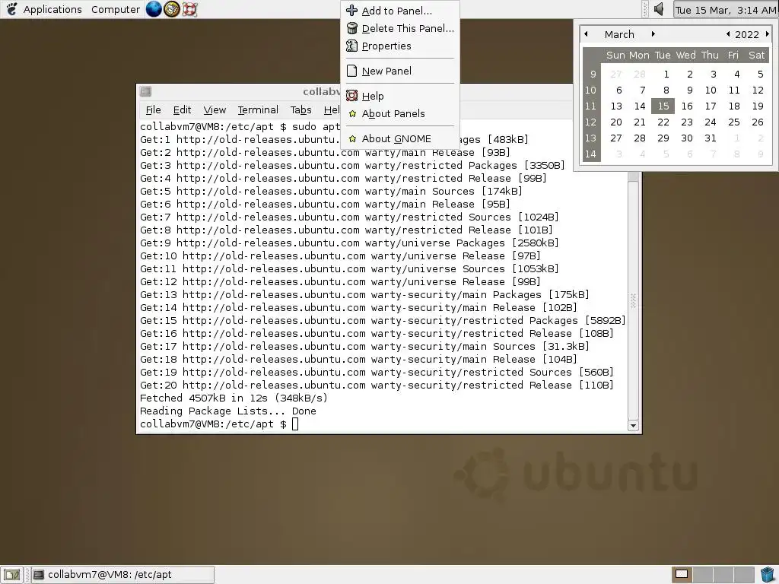Image resolution: width=779 pixels, height=584 pixels.
Task: Switch to the first workspace
Action: pyautogui.click(x=682, y=575)
